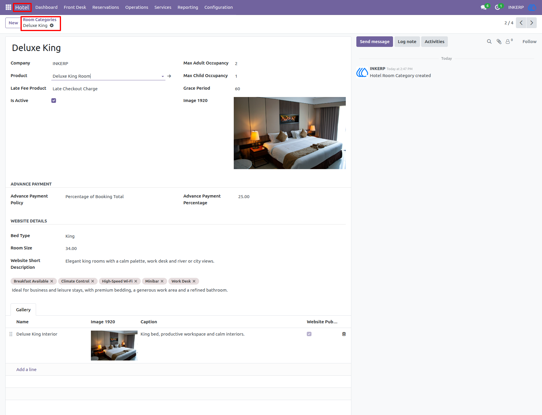Delete Deluxe King Interior gallery row
Viewport: 542px width, 415px height.
pos(344,334)
